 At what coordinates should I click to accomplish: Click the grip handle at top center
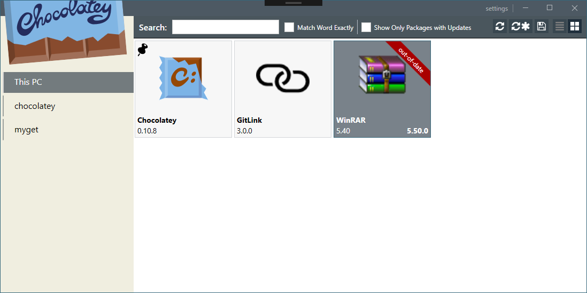click(x=293, y=3)
